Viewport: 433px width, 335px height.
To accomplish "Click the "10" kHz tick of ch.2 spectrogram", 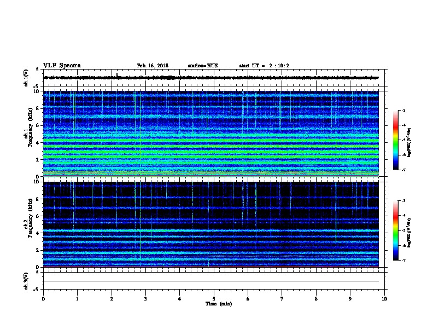I will [37, 182].
